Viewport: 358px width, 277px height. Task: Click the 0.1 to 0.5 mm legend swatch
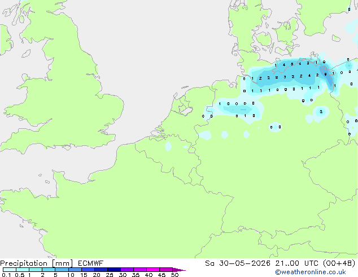(x=10, y=270)
